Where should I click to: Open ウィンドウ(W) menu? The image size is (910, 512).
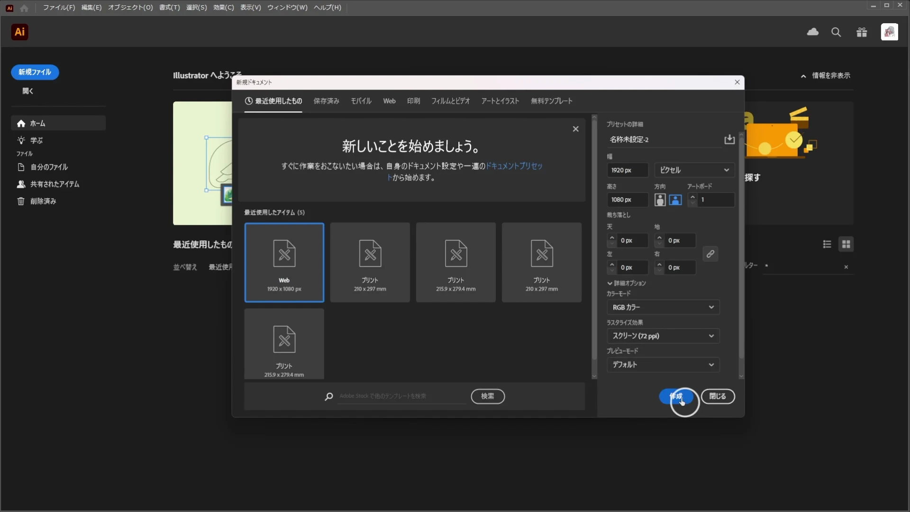[287, 8]
